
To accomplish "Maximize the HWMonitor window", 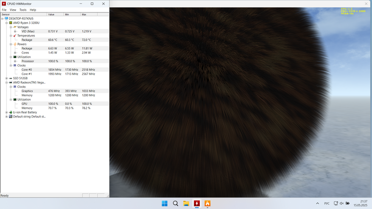I will point(92,4).
